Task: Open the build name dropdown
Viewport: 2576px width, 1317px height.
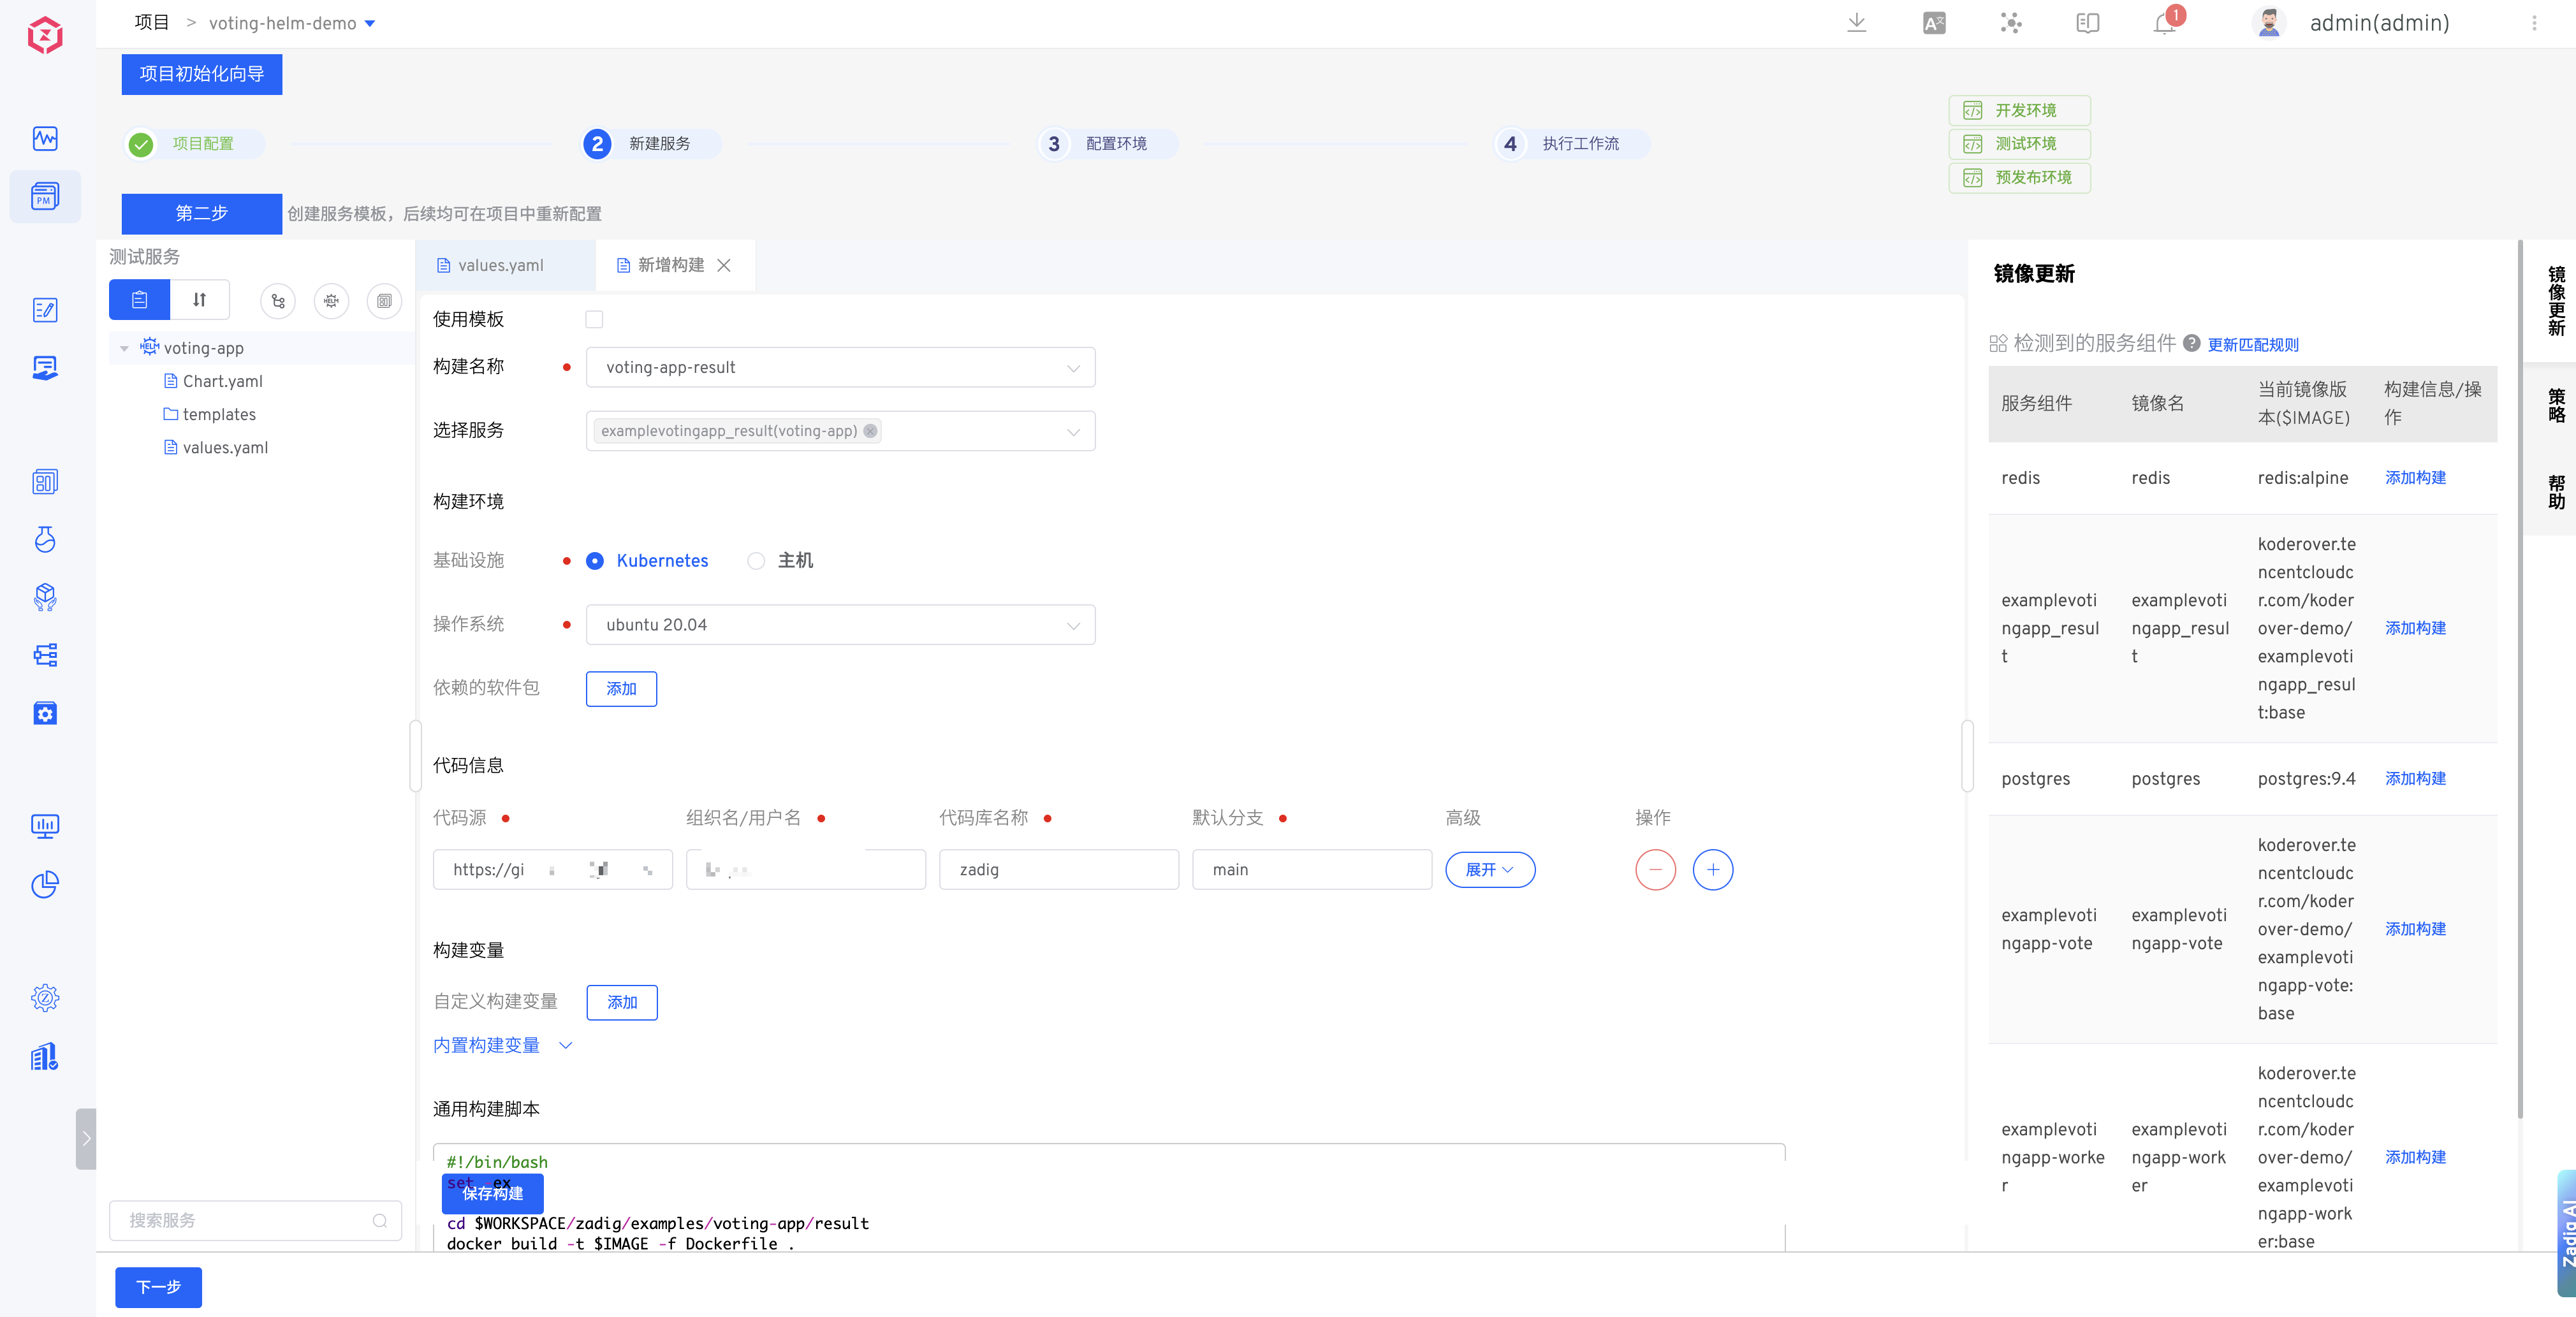Action: (x=841, y=367)
